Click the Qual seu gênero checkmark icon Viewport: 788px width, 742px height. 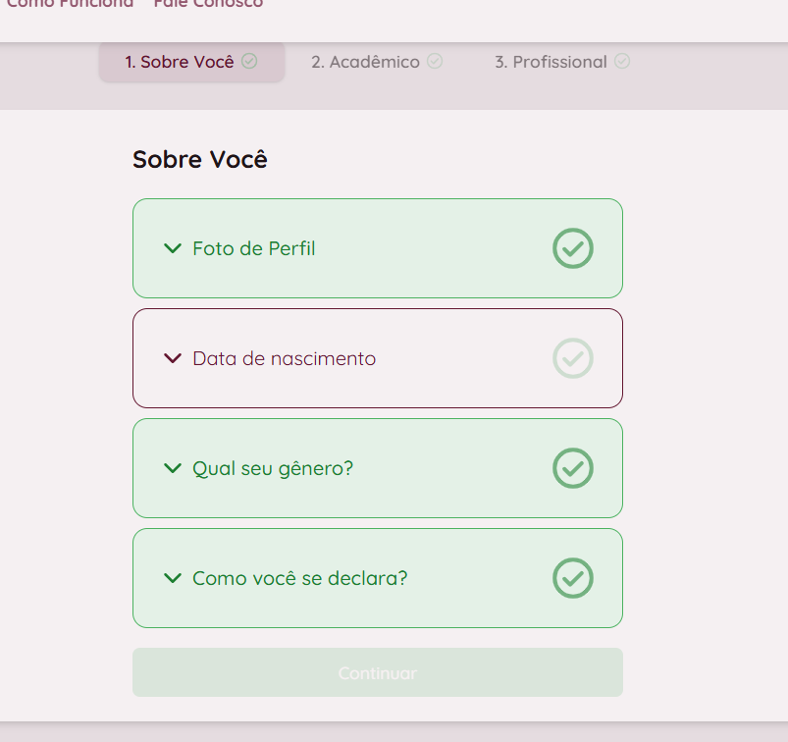pyautogui.click(x=573, y=468)
